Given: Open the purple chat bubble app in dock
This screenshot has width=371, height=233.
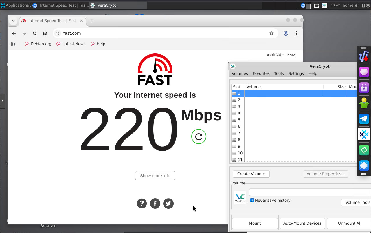Looking at the screenshot, I should pos(364,72).
